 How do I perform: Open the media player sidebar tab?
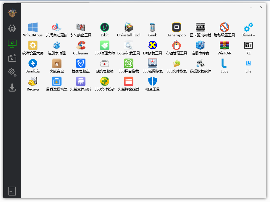point(12,58)
